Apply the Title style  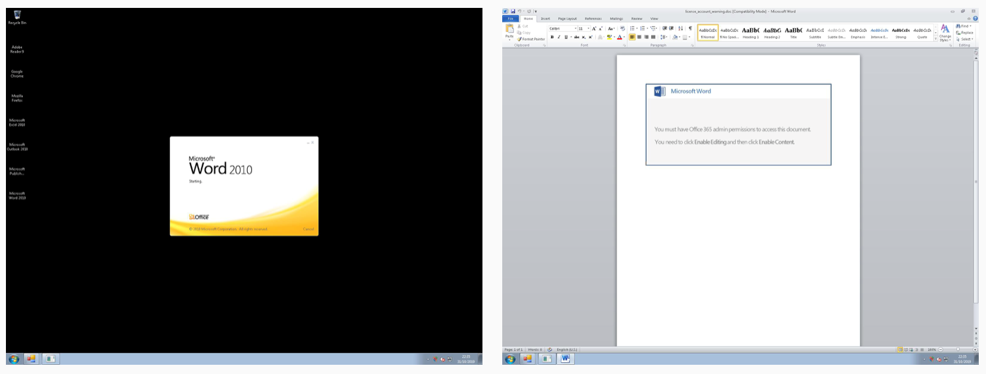[x=794, y=33]
